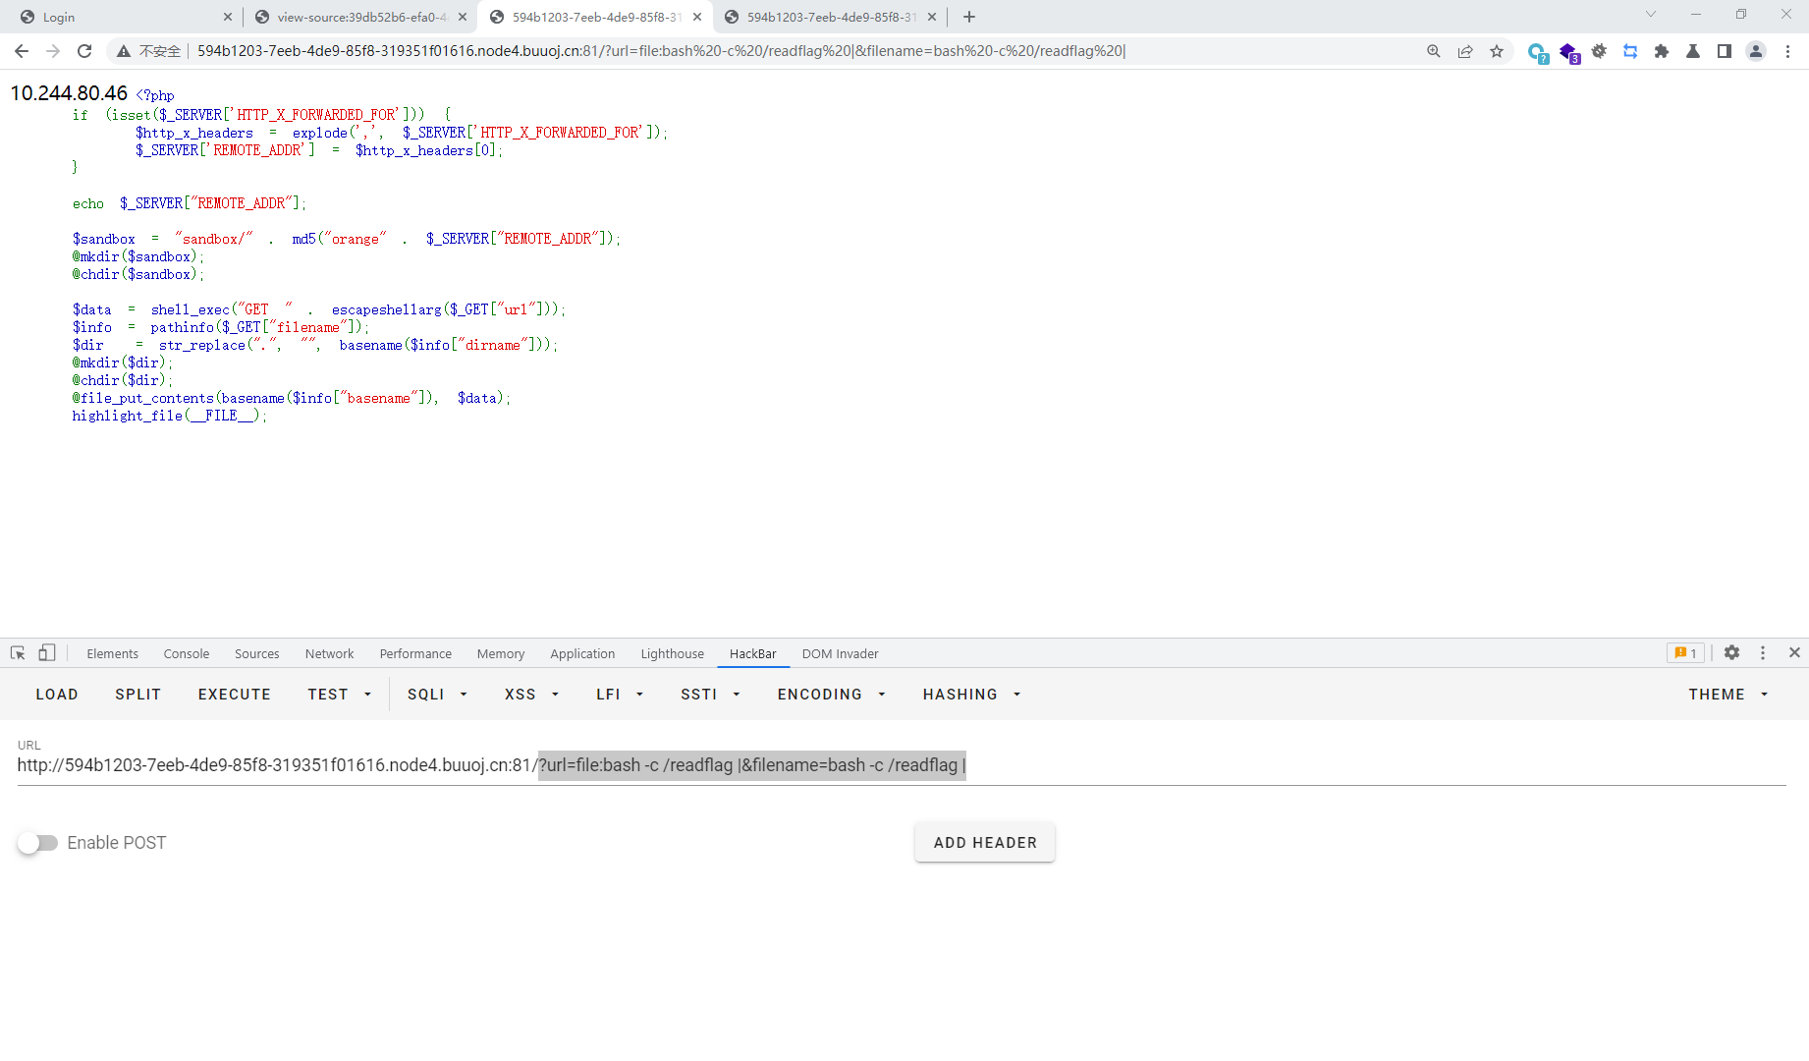The width and height of the screenshot is (1809, 1061).
Task: Expand the XSS dropdown
Action: click(532, 694)
